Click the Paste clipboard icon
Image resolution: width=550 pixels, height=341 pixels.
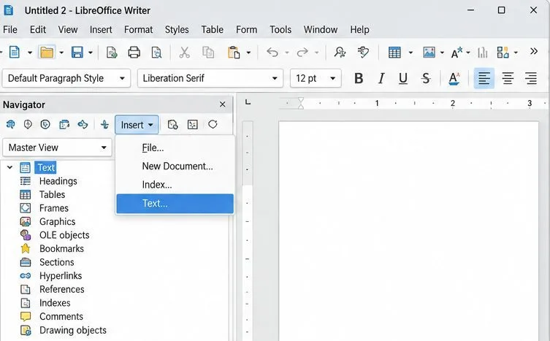[234, 53]
